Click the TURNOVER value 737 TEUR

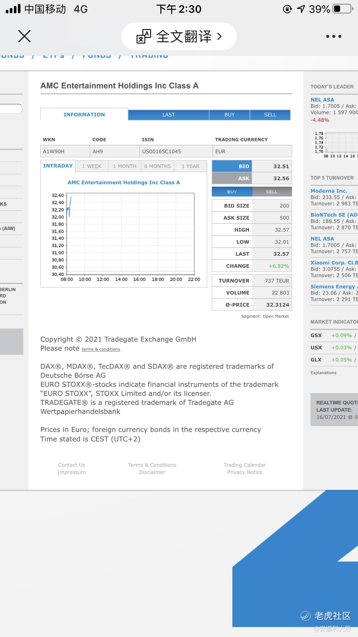(x=277, y=281)
